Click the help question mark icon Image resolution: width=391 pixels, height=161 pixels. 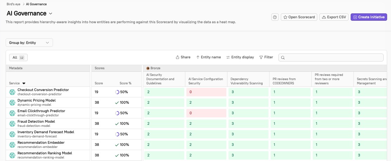275,17
